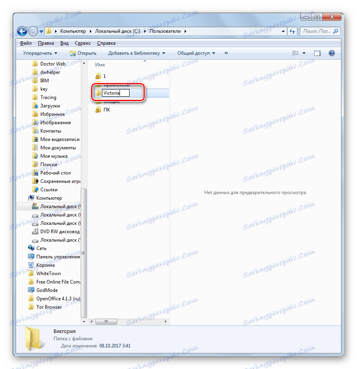Click file list scroll right arrow

166,321
